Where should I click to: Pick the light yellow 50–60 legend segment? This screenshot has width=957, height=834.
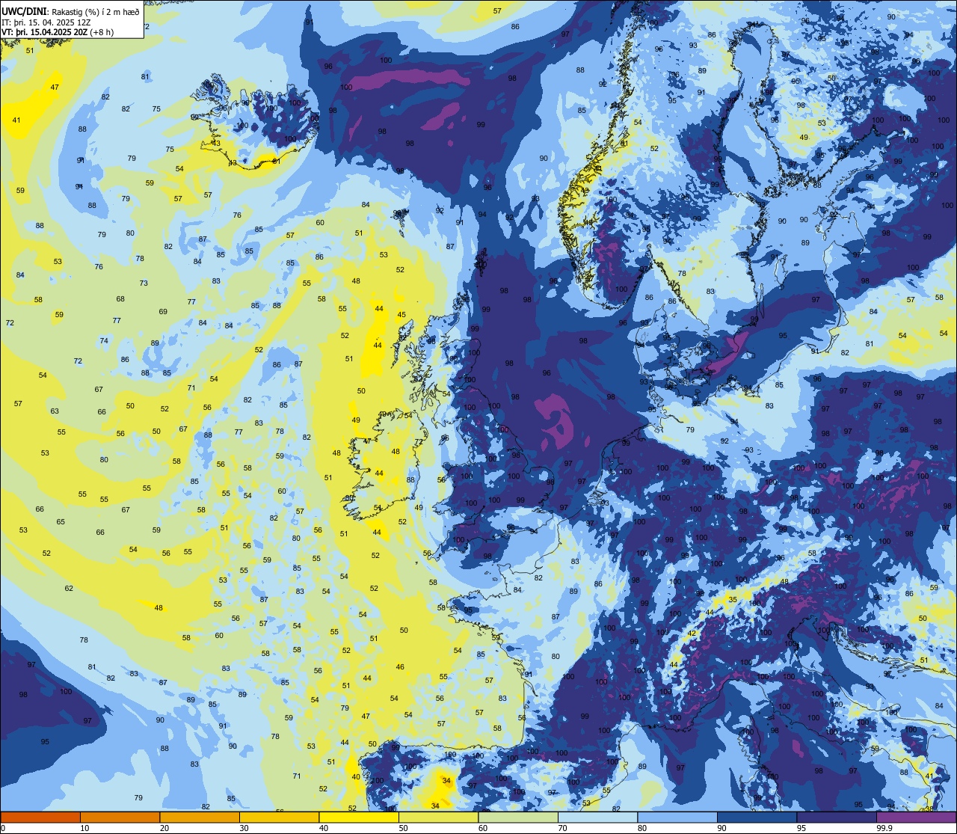438,817
